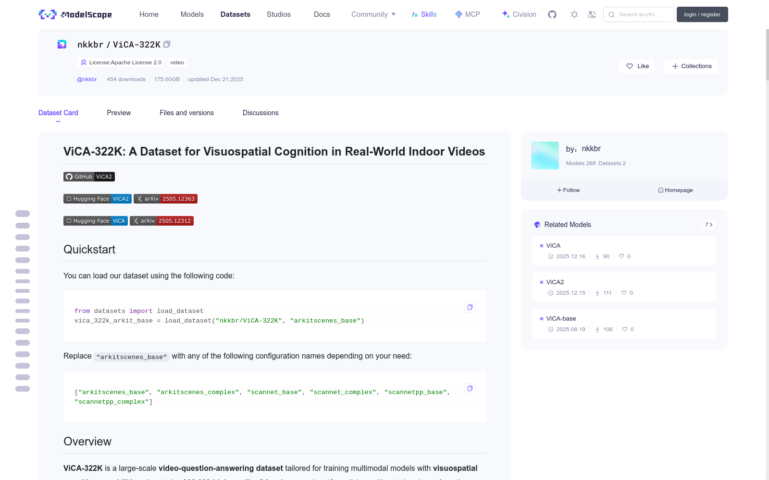
Task: Open the Preview tab
Action: tap(119, 113)
